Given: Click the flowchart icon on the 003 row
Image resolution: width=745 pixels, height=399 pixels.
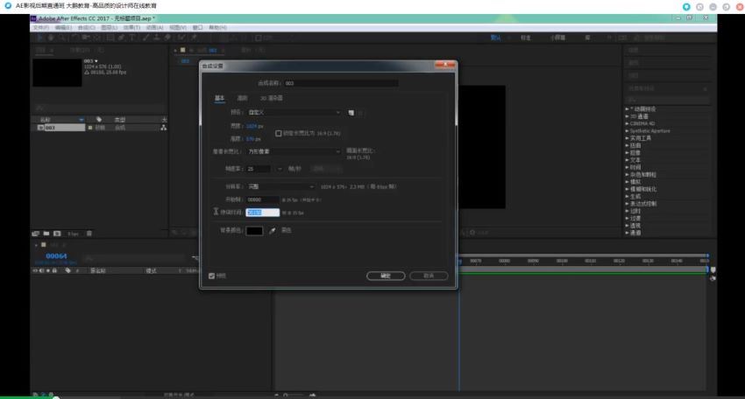Looking at the screenshot, I should point(163,128).
